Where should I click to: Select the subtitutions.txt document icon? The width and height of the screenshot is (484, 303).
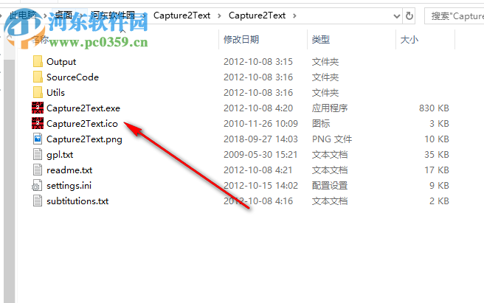click(38, 201)
